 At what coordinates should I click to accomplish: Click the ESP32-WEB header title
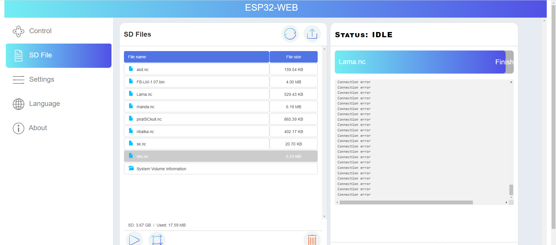[x=271, y=8]
